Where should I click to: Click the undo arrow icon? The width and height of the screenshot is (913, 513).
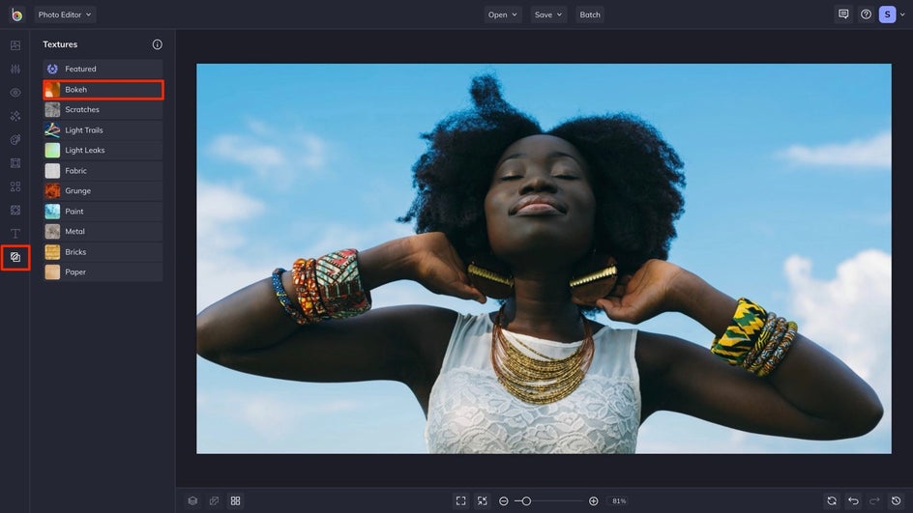[x=853, y=500]
